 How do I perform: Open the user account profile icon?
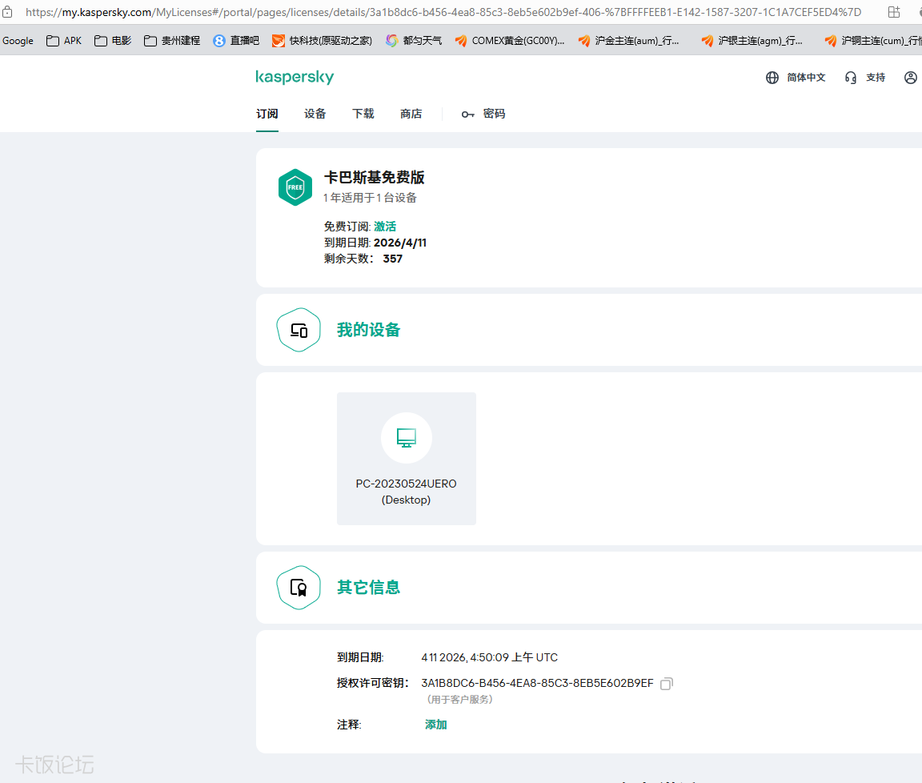tap(910, 78)
